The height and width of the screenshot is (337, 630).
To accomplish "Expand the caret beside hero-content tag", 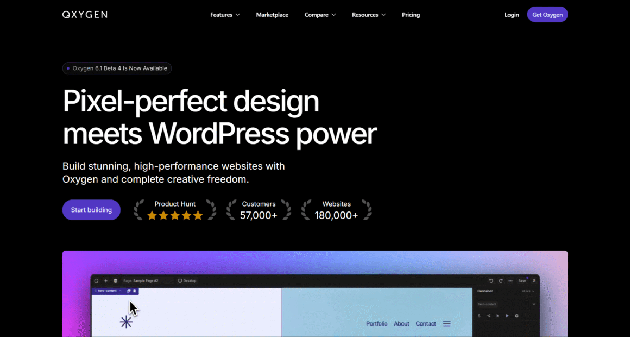I will [x=120, y=291].
